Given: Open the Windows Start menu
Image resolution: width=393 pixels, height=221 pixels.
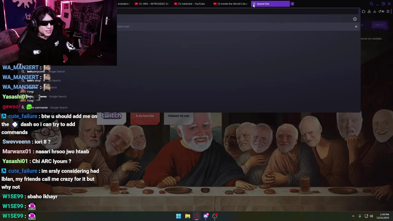Looking at the screenshot, I should (x=178, y=216).
